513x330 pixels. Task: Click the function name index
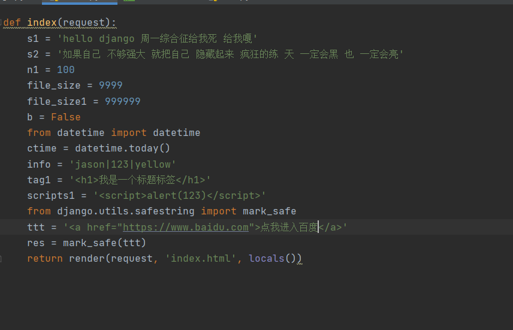point(42,23)
